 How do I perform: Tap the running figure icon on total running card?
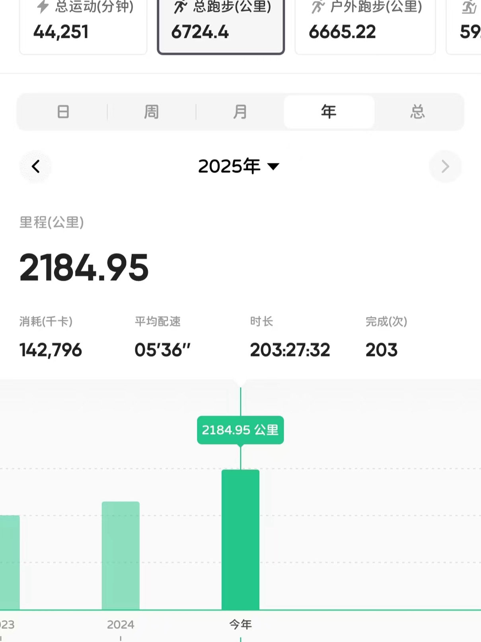(x=180, y=7)
